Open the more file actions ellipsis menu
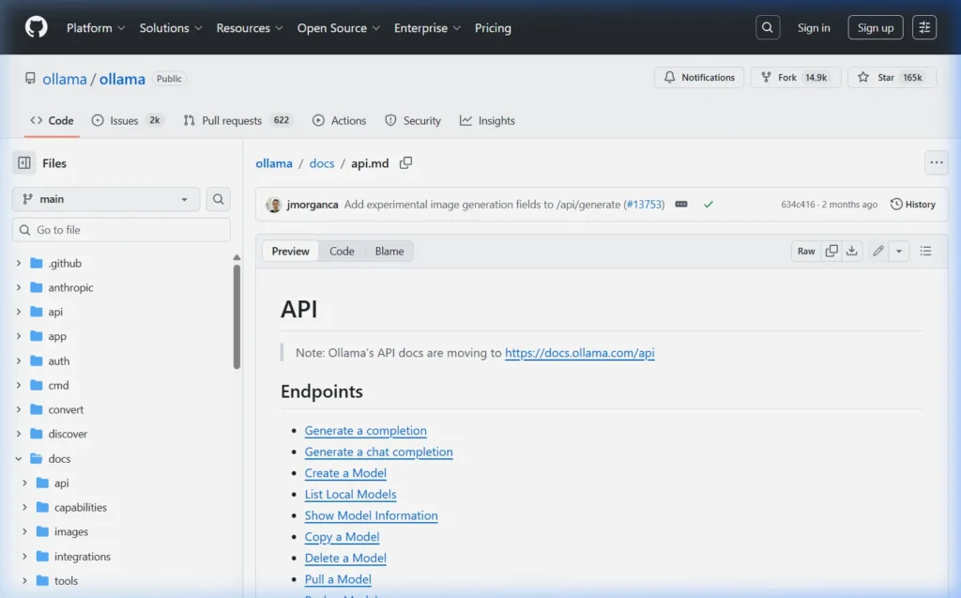961x598 pixels. [x=936, y=161]
